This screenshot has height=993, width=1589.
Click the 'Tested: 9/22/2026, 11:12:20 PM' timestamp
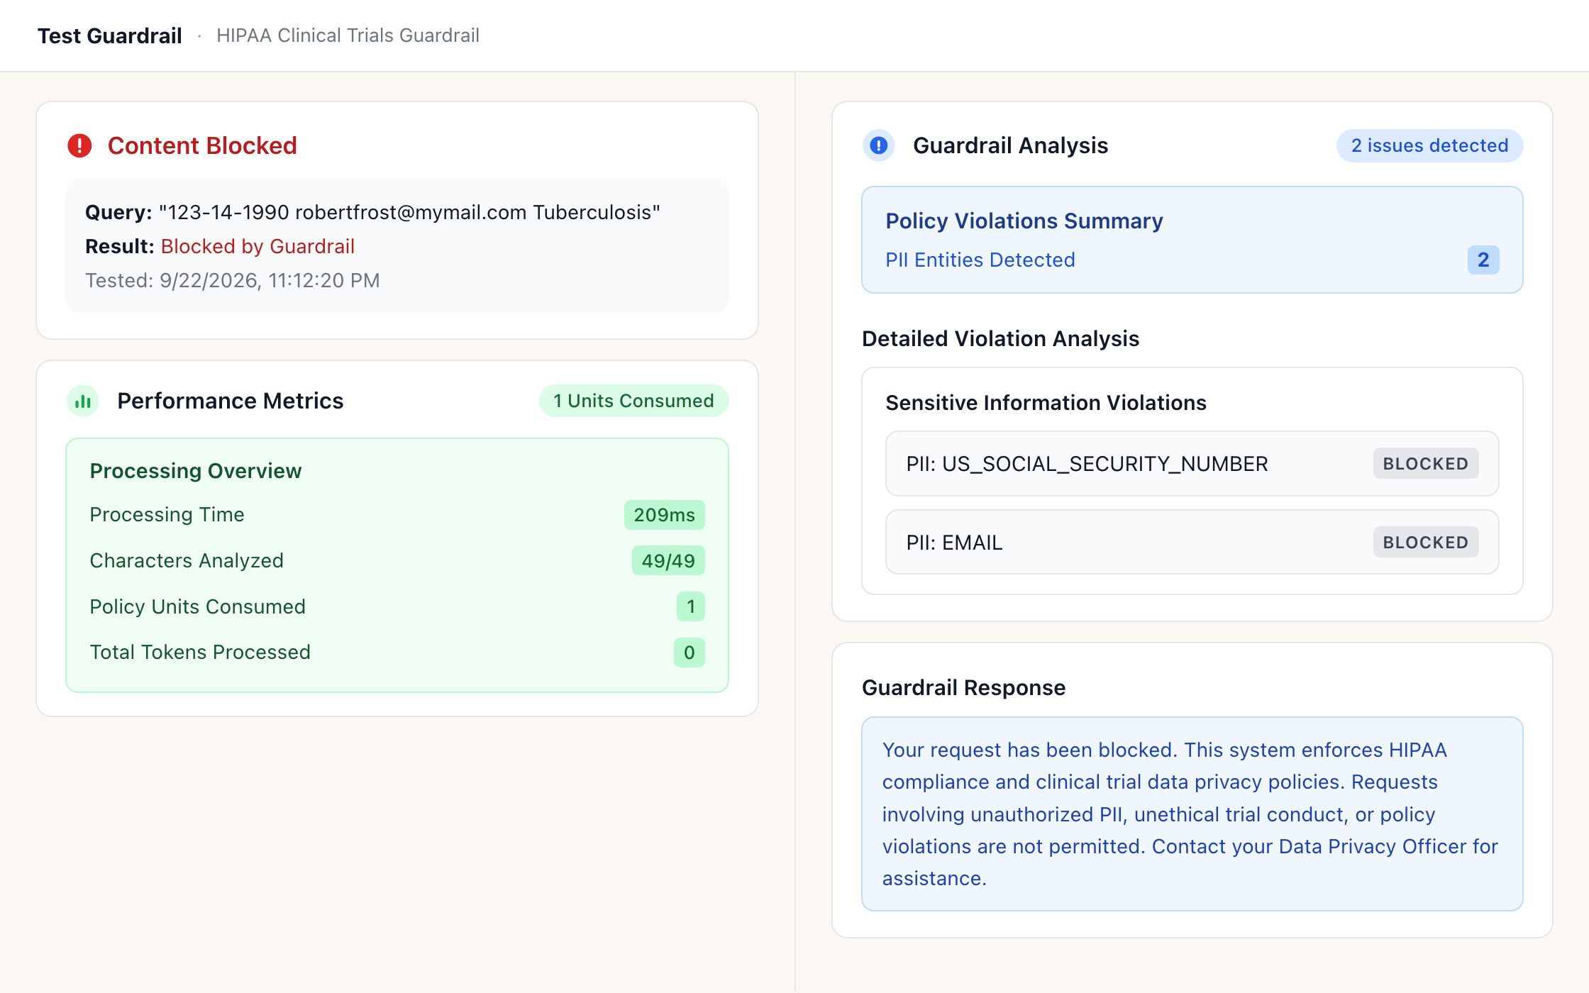pos(233,280)
